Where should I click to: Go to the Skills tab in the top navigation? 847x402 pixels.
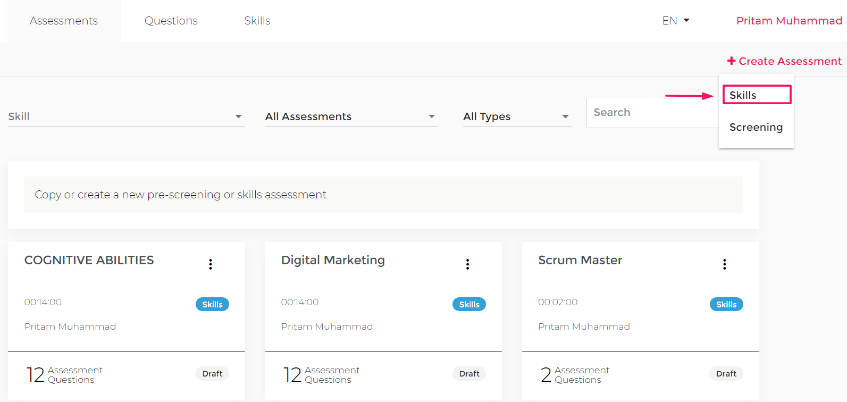point(257,21)
